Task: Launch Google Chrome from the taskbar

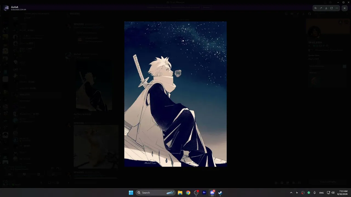Action: 188,193
